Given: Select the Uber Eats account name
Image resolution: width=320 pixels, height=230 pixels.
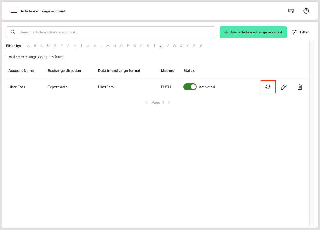Looking at the screenshot, I should coord(17,87).
